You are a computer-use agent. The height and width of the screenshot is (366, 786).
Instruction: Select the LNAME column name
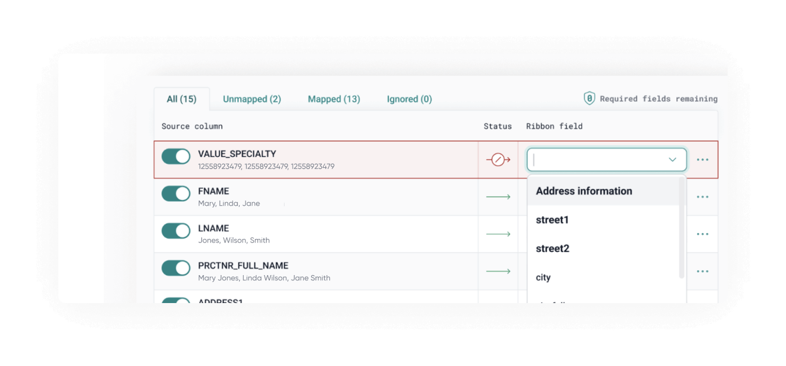click(213, 228)
